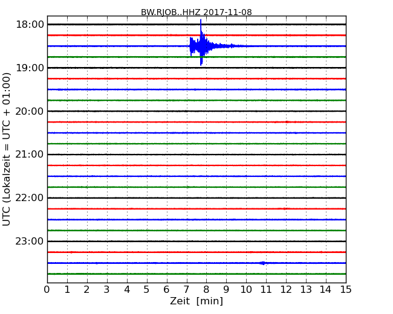Select the 11 minute x-axis tick label

point(266,289)
